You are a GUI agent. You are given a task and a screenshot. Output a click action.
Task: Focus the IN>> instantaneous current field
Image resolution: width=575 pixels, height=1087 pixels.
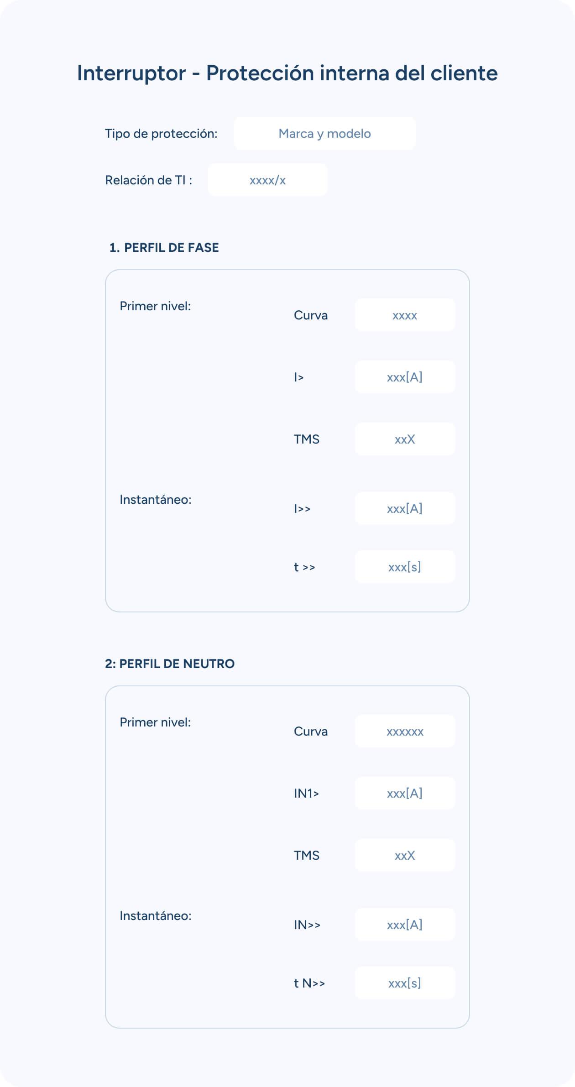(405, 925)
